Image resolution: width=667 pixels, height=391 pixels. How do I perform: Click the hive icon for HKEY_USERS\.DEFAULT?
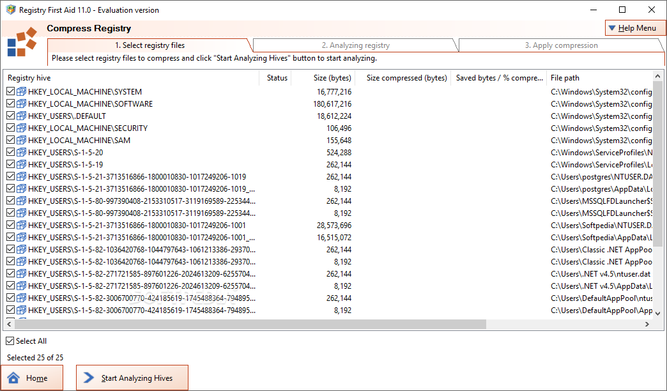pos(21,116)
